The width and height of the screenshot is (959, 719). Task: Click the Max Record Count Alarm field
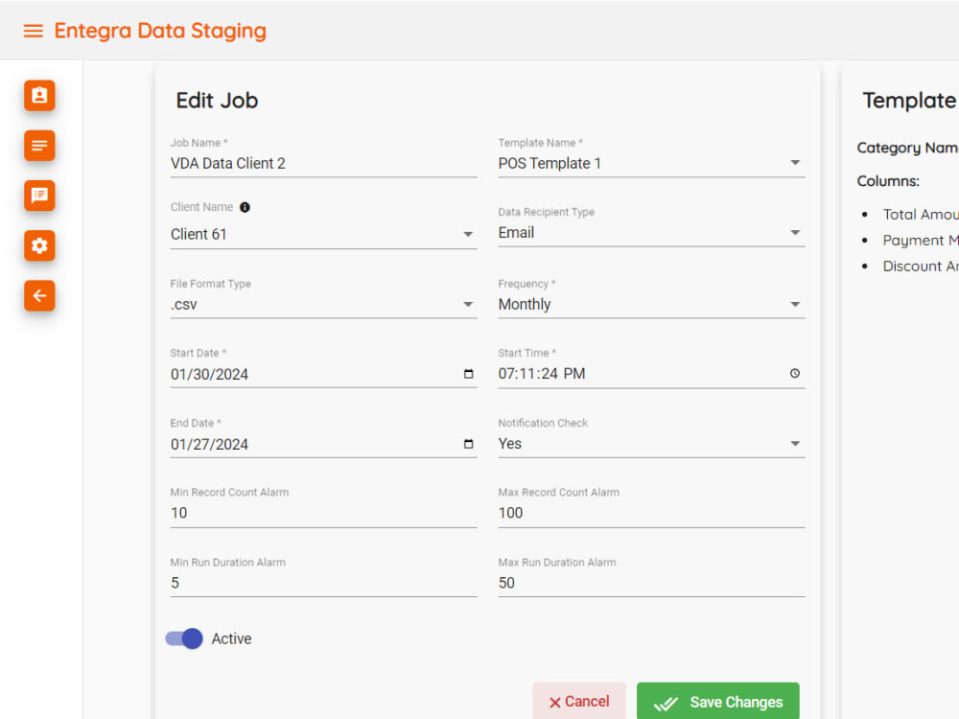651,513
